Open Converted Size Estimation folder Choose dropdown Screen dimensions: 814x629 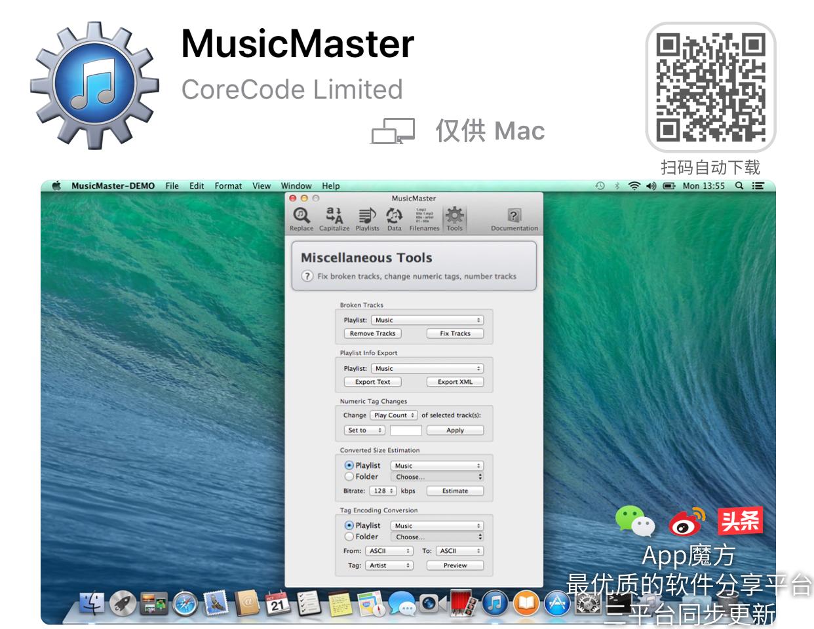click(436, 476)
